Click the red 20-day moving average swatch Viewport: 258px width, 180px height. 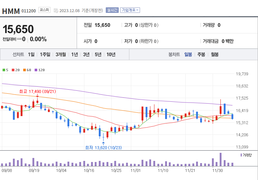(13, 70)
